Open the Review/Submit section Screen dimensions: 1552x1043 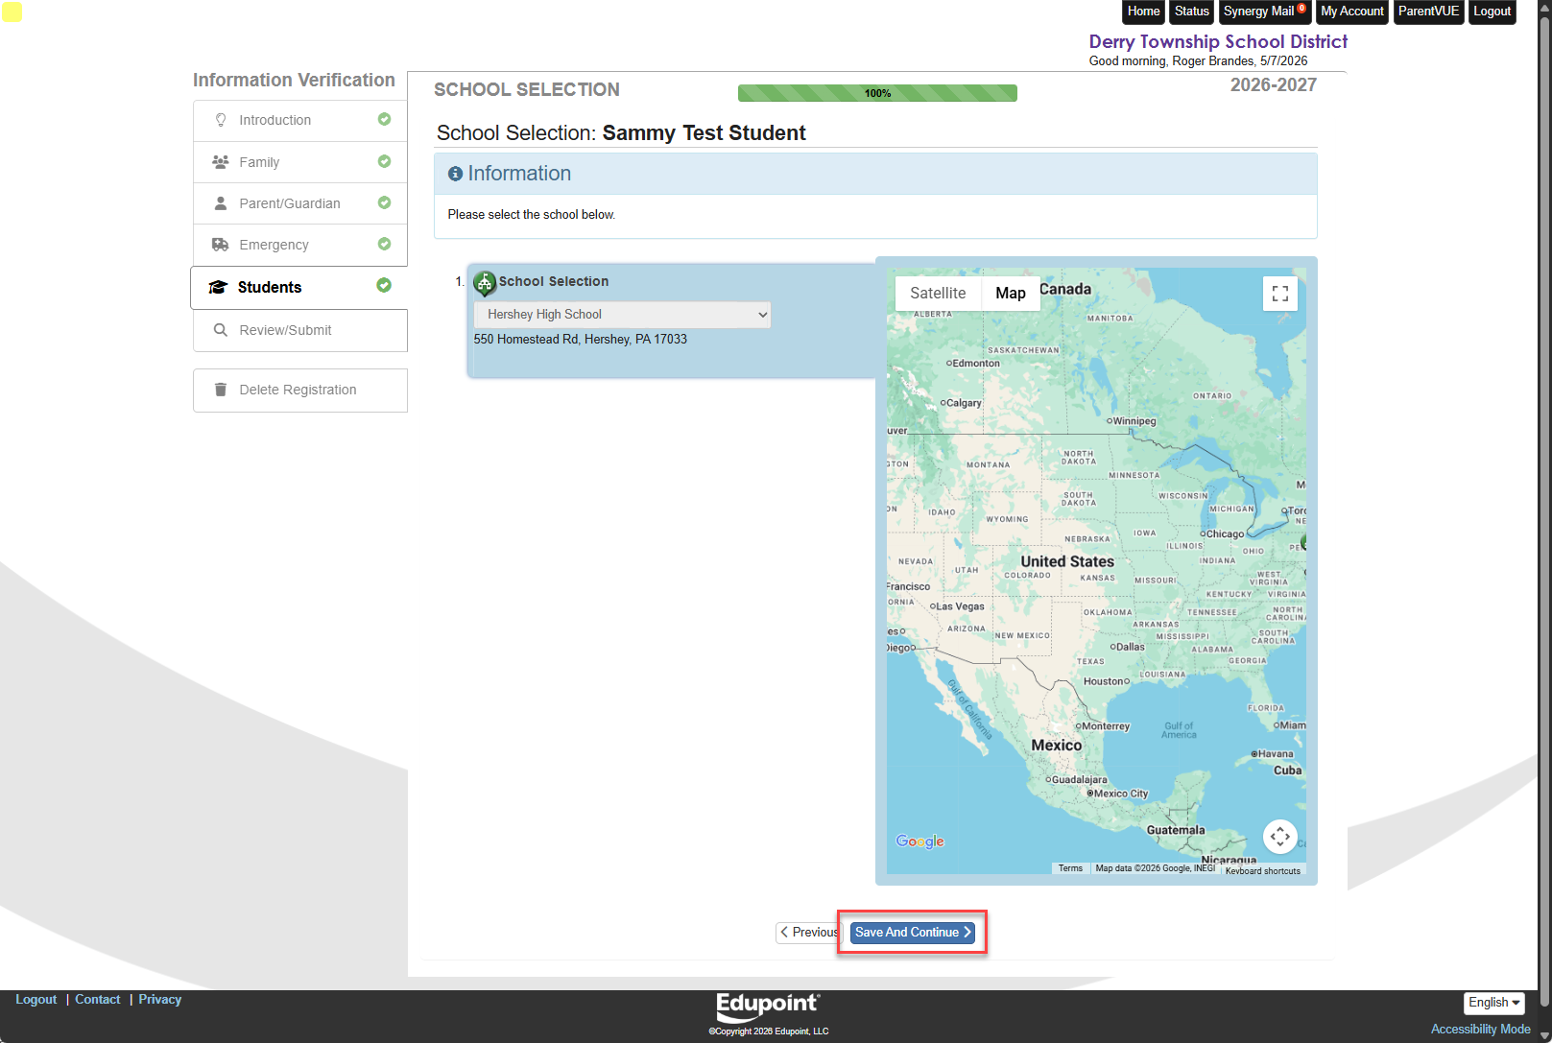click(300, 330)
